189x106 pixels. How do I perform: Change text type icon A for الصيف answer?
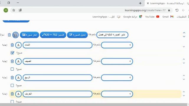point(18,62)
